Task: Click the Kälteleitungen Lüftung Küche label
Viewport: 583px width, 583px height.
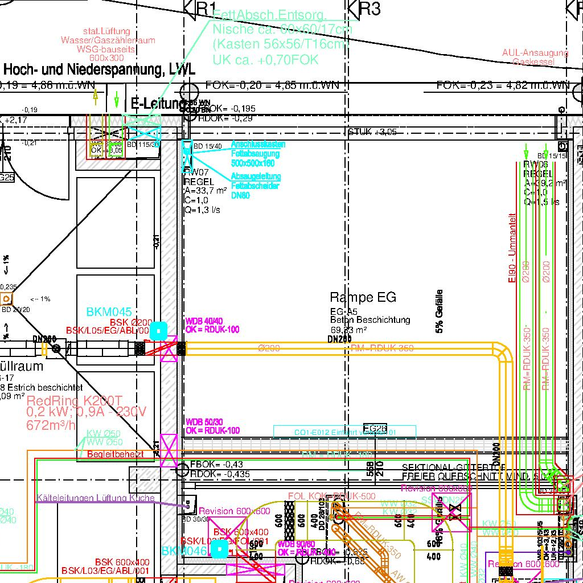Action: point(95,498)
